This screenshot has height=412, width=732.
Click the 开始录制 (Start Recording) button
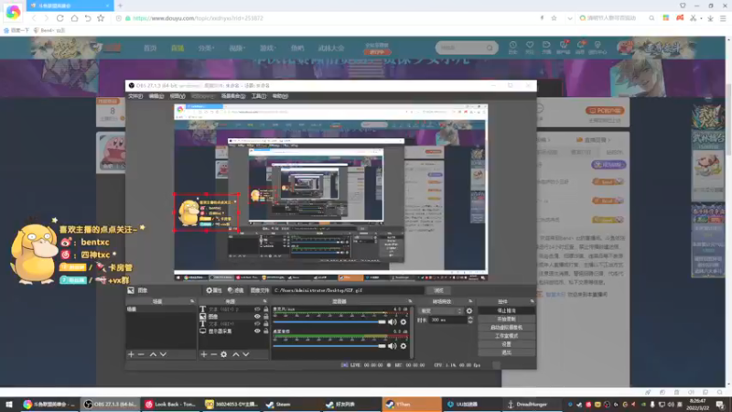(x=507, y=319)
